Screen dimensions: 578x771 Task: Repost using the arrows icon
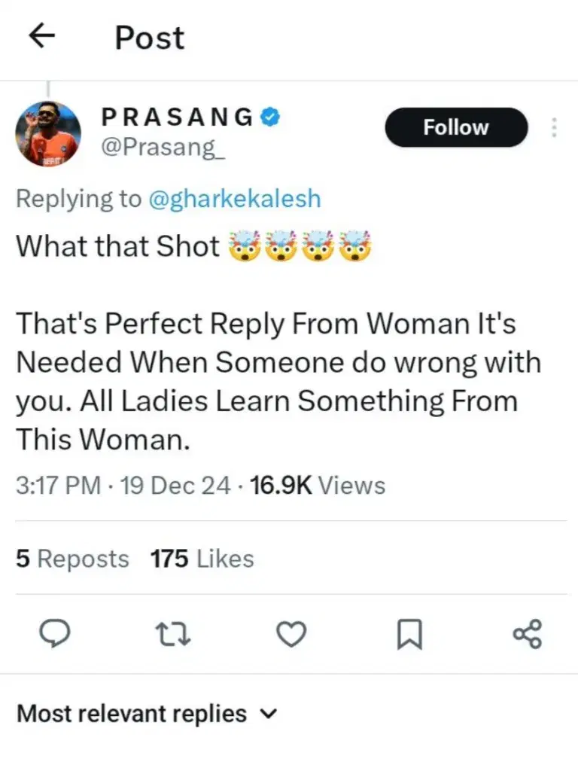(x=172, y=634)
